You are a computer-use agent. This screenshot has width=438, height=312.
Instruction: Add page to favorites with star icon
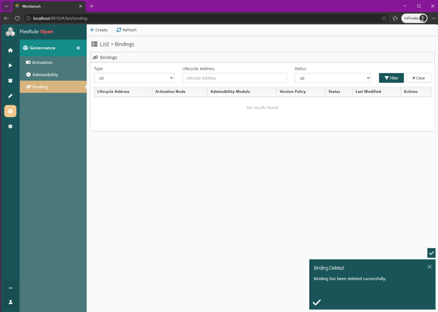click(384, 18)
